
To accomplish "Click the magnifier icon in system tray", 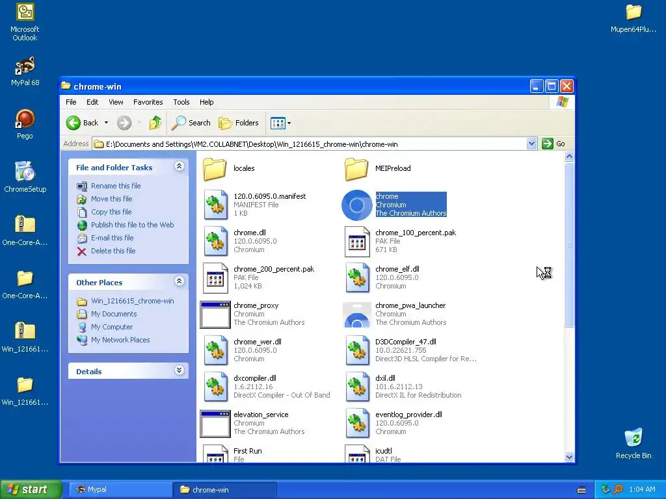I will click(618, 489).
